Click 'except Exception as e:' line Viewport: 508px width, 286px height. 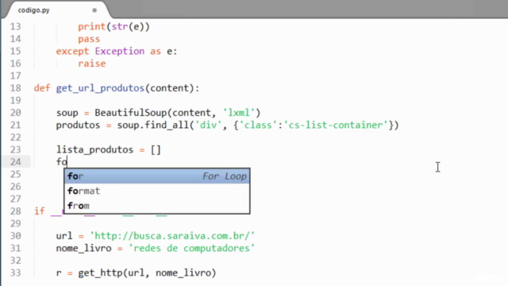[x=117, y=51]
